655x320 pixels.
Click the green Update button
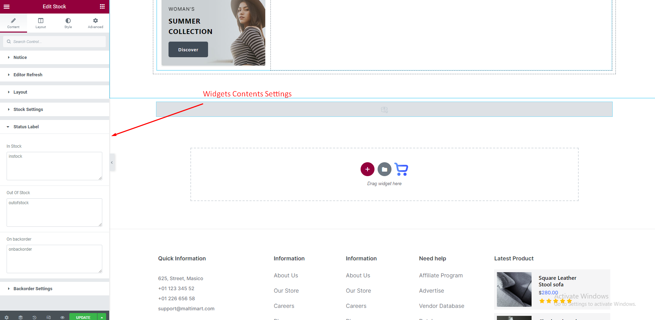83,317
